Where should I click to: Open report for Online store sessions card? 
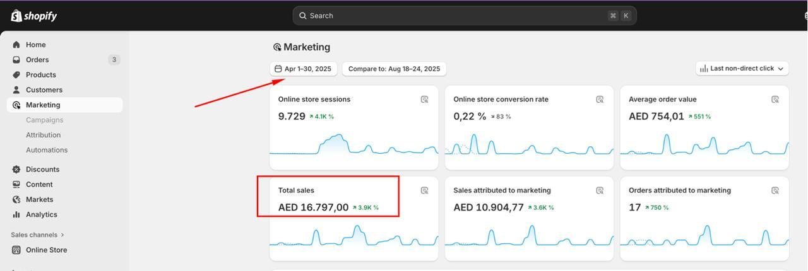click(x=425, y=100)
